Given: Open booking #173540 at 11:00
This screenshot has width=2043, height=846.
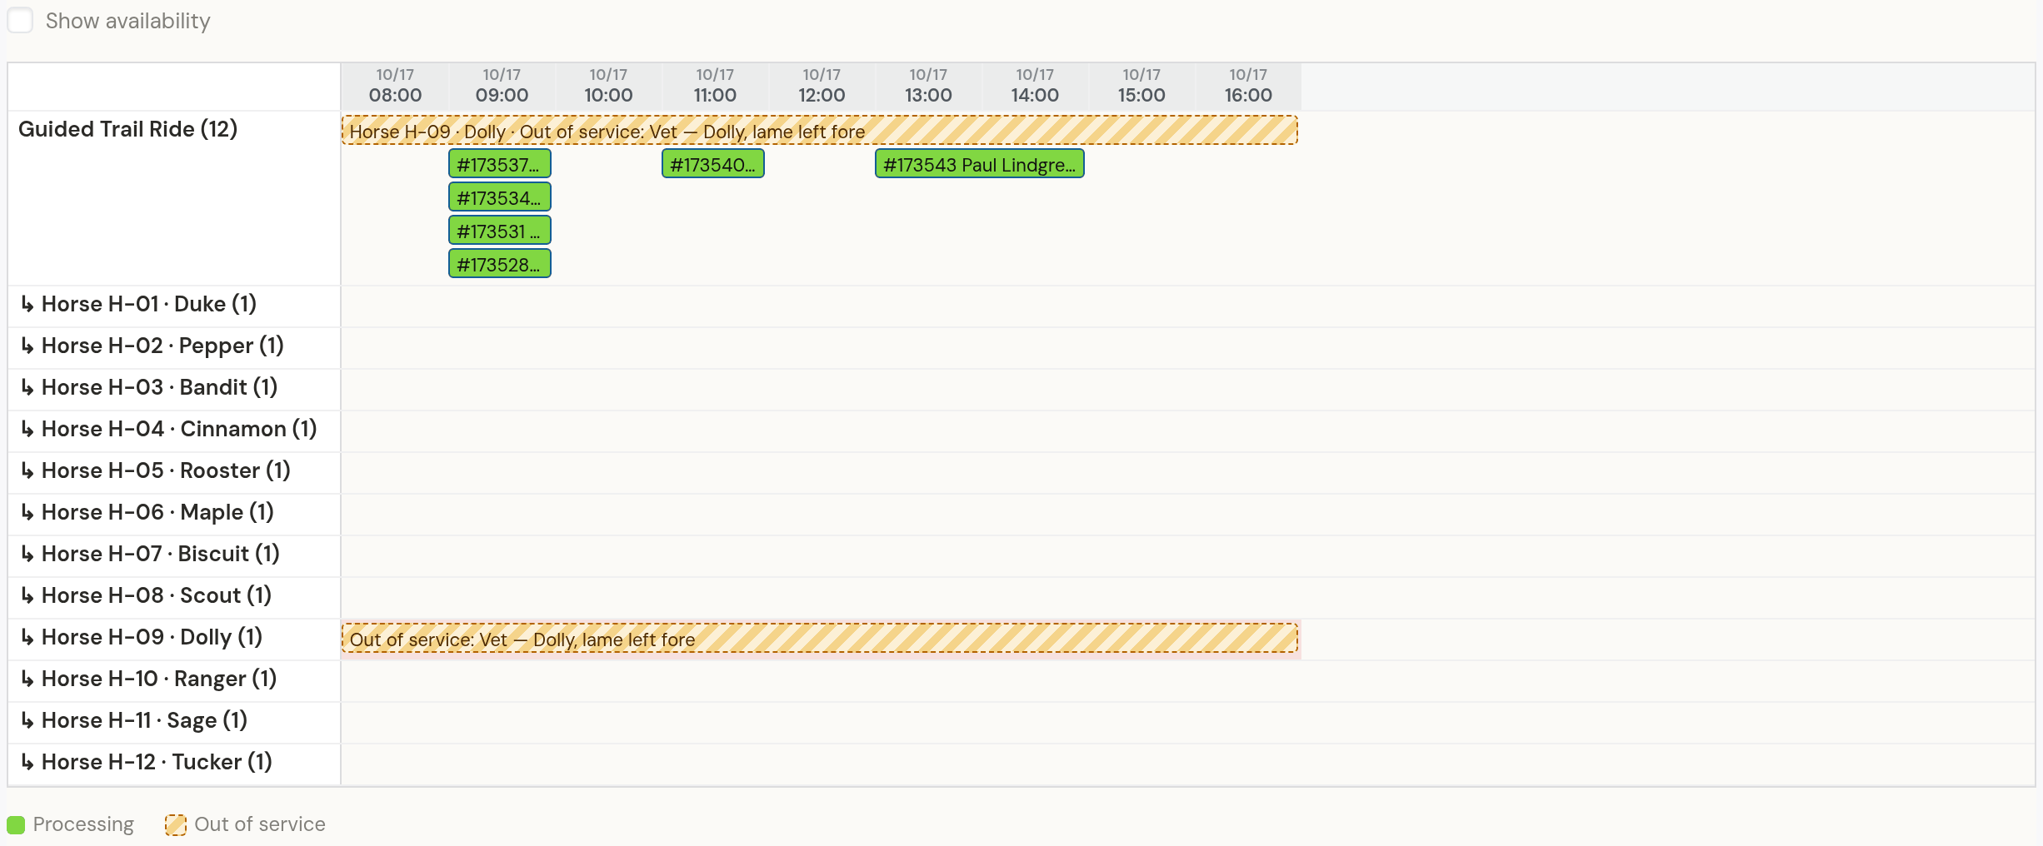Looking at the screenshot, I should 713,164.
